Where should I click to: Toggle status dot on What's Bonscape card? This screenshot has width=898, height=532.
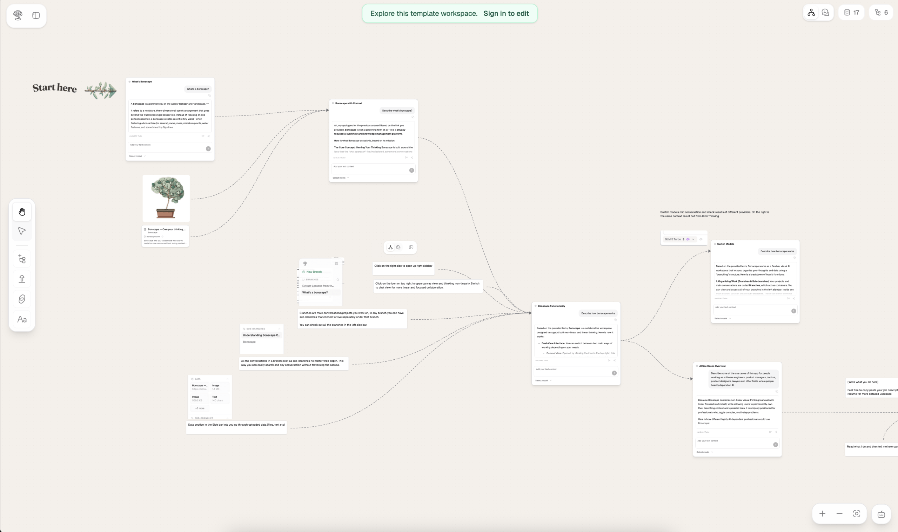click(x=129, y=82)
